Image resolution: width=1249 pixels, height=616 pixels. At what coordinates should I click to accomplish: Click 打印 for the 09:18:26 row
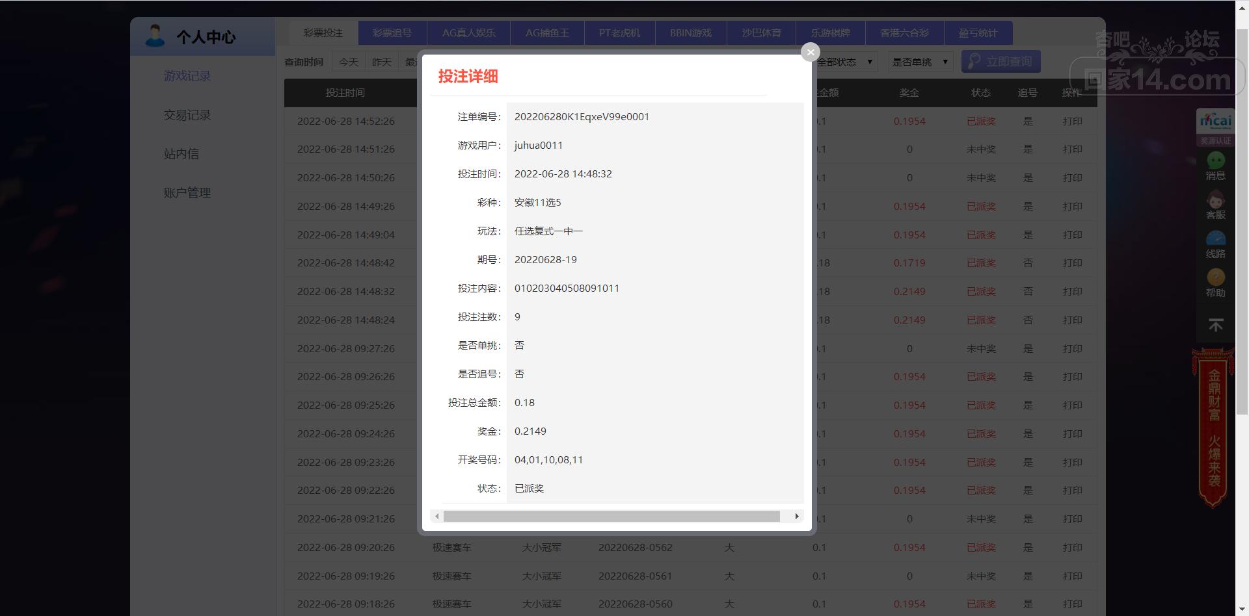(x=1072, y=604)
